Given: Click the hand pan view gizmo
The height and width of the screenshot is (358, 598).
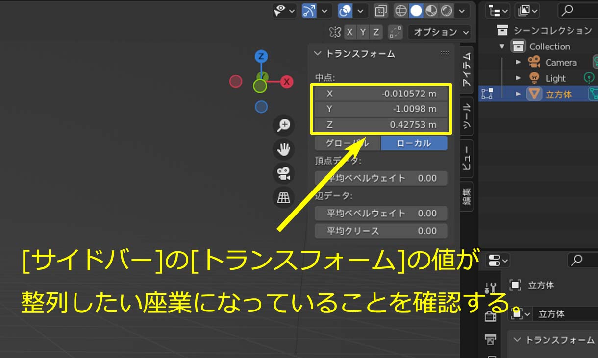Looking at the screenshot, I should 284,149.
